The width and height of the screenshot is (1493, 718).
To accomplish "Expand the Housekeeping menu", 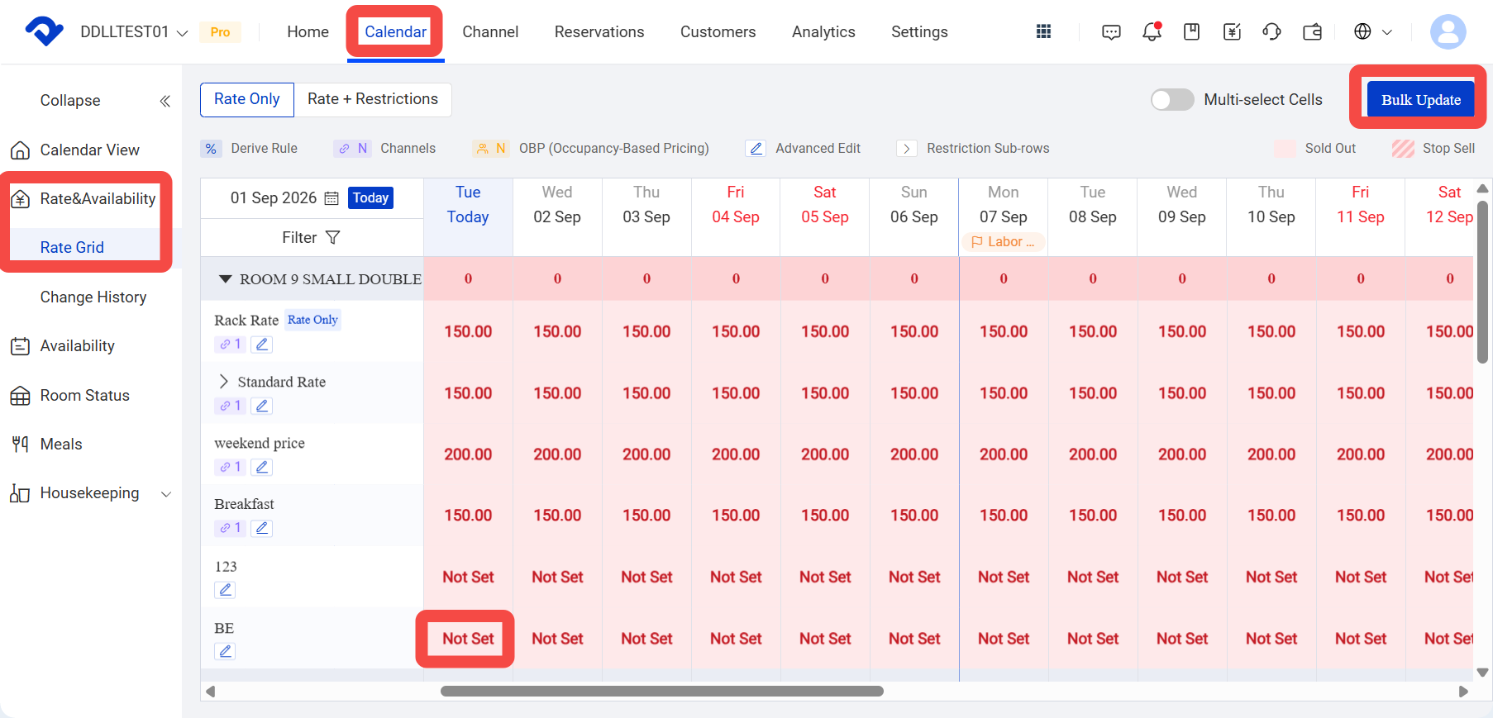I will point(166,494).
